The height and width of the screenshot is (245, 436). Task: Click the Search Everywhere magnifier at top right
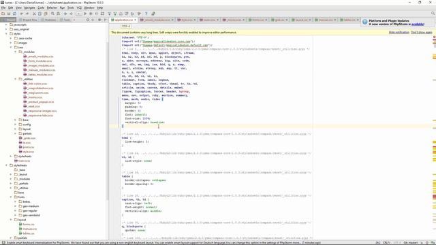pyautogui.click(x=433, y=14)
